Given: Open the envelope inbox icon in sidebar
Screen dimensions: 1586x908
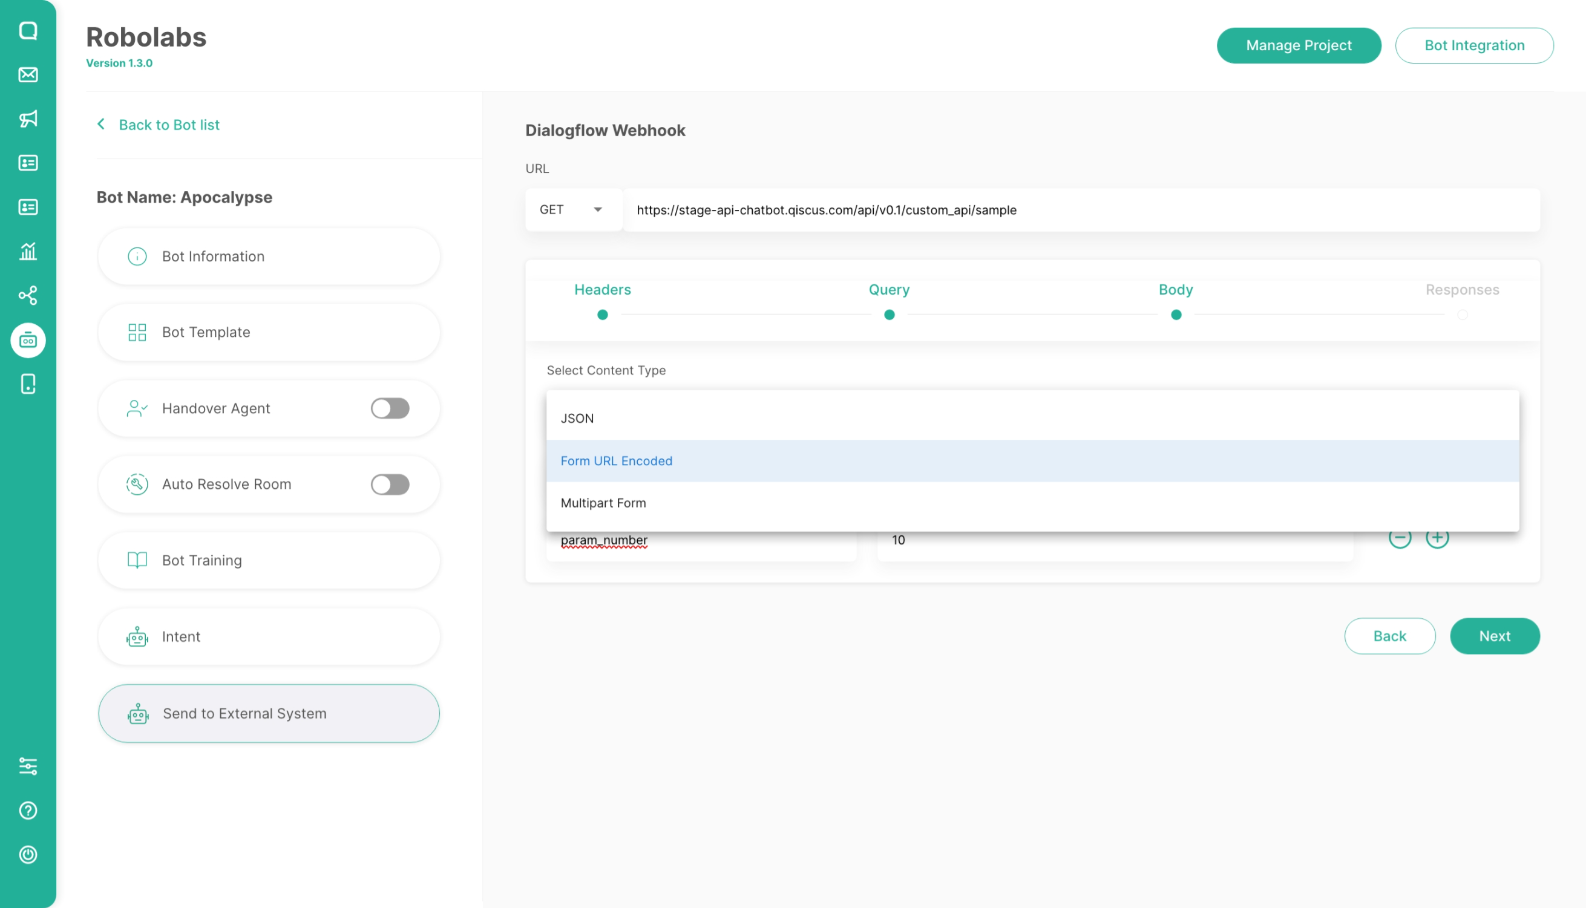Looking at the screenshot, I should [x=28, y=75].
